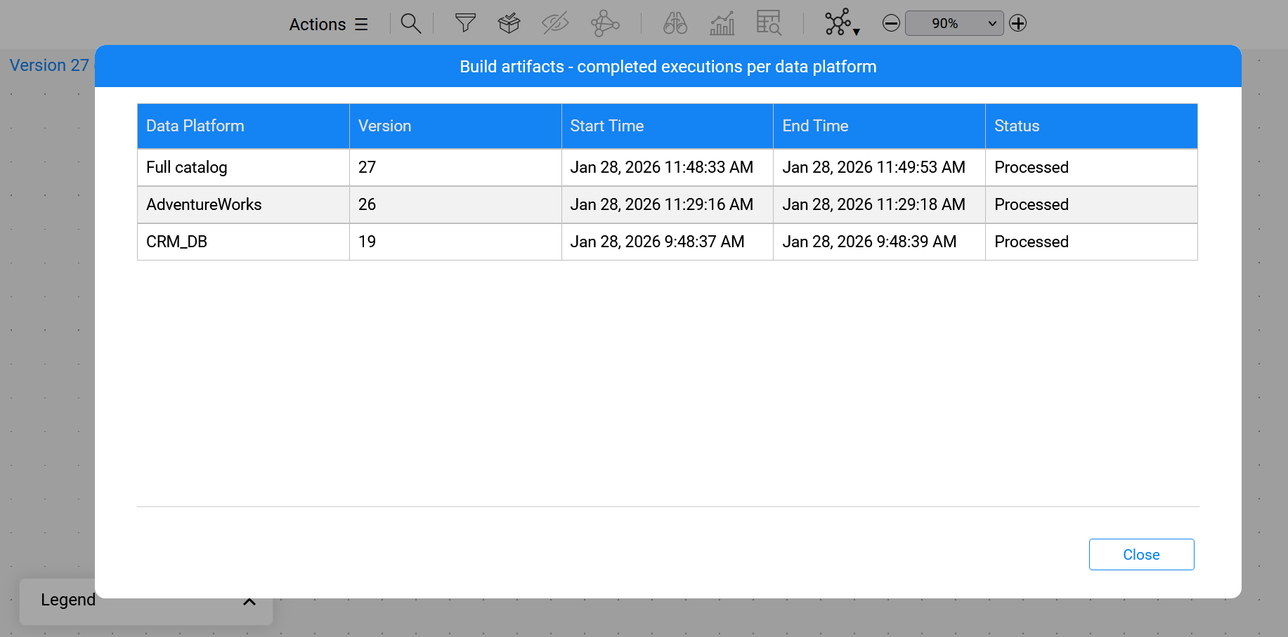
Task: Click the magnifying glass search icon
Action: tap(410, 24)
